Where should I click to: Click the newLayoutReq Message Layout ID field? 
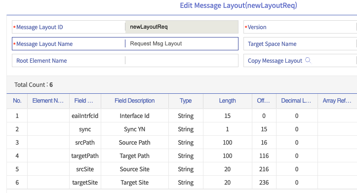(181, 27)
